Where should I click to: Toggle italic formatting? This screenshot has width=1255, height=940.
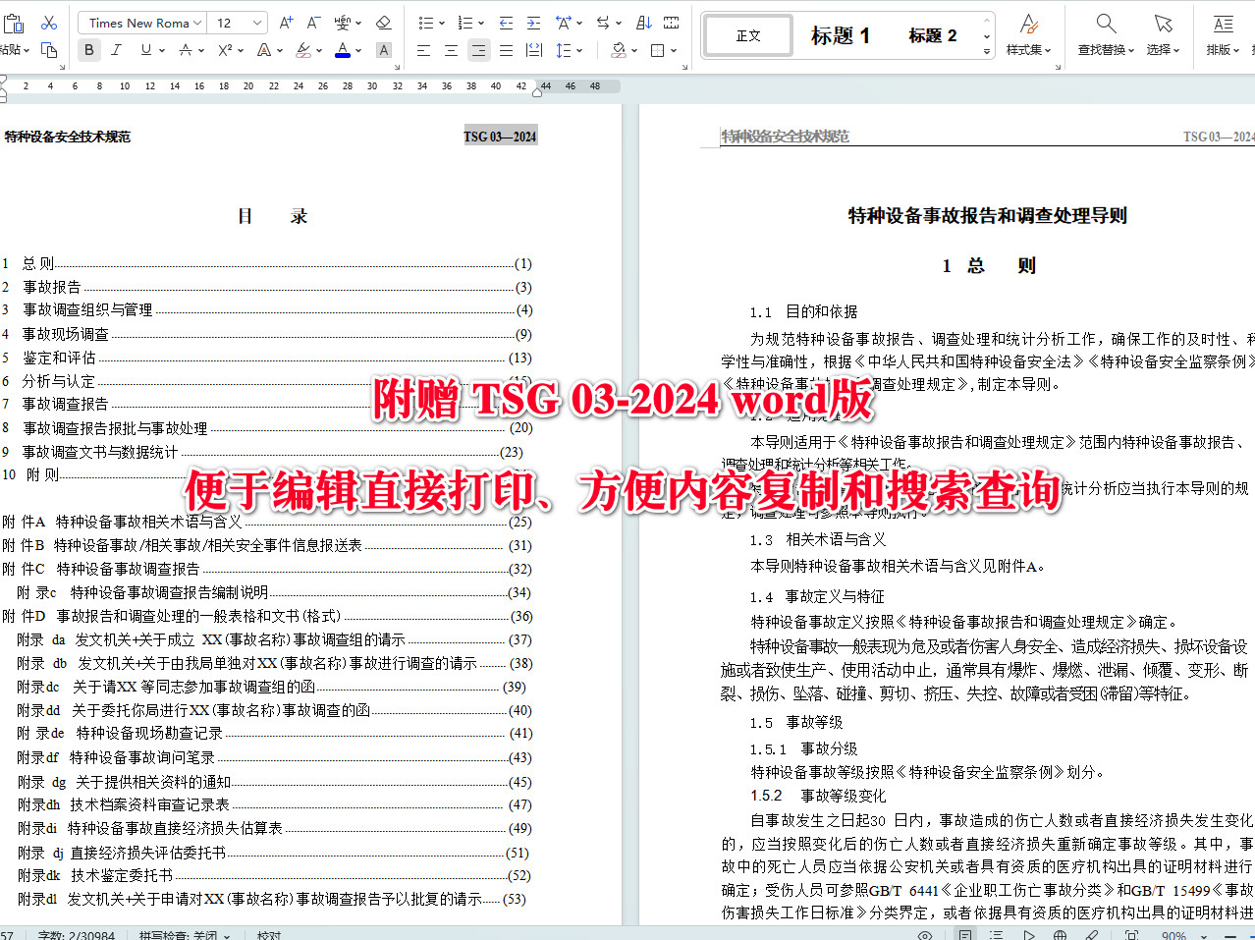pos(117,50)
